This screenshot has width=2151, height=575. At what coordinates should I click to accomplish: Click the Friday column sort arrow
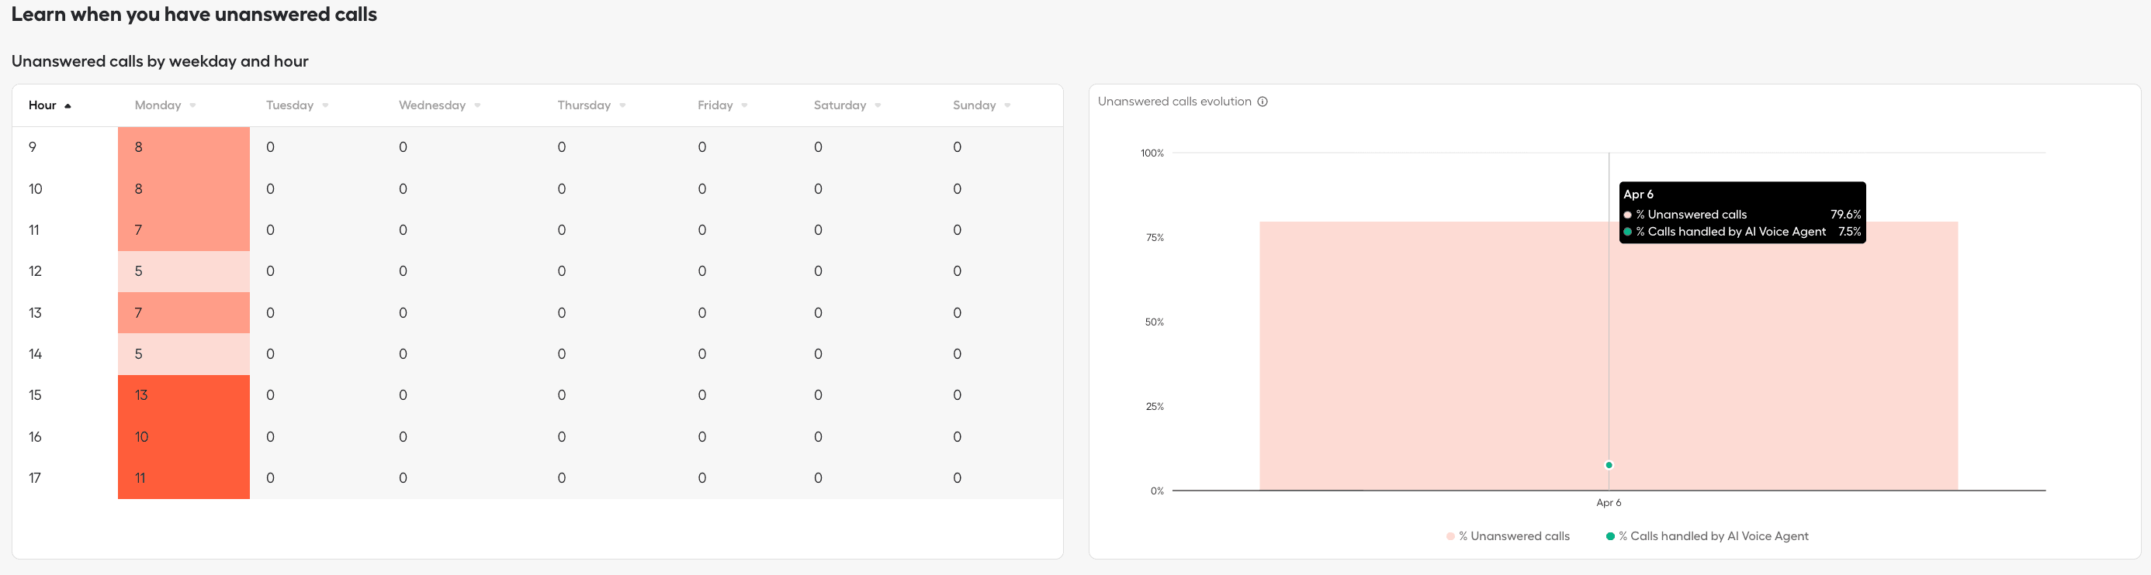click(745, 106)
